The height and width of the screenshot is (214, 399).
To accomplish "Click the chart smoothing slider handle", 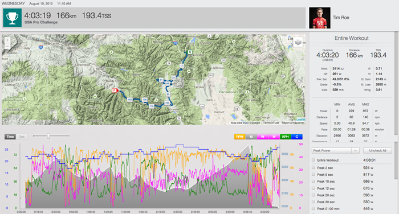I will (x=48, y=136).
